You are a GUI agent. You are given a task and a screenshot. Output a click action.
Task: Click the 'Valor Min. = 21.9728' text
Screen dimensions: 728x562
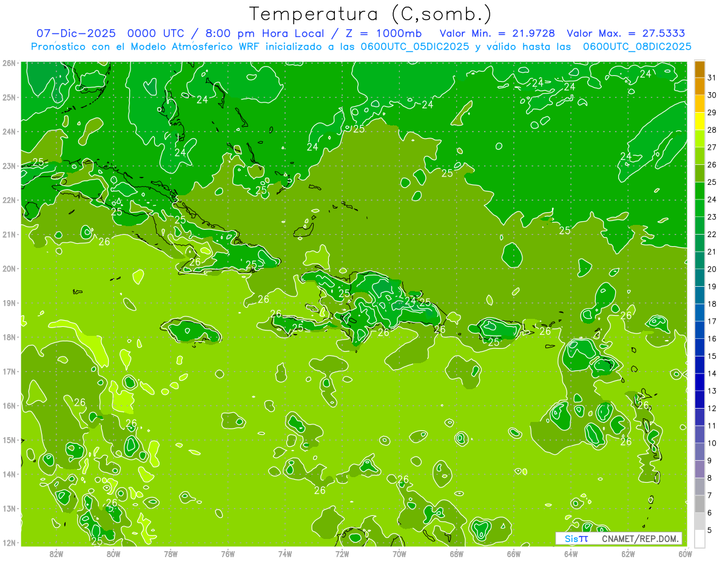pos(497,33)
